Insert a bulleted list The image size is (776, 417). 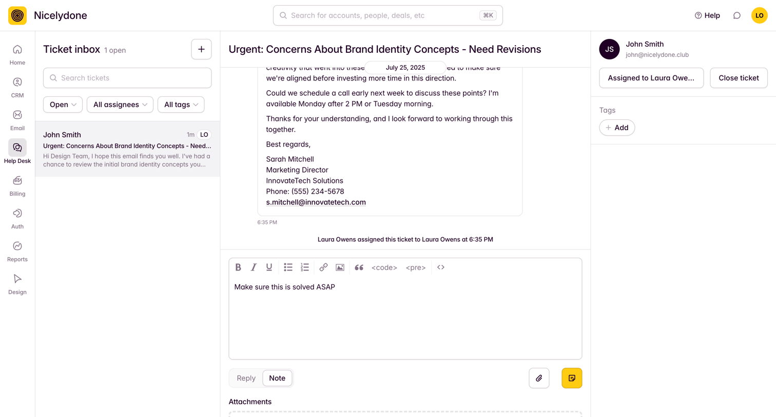point(288,267)
